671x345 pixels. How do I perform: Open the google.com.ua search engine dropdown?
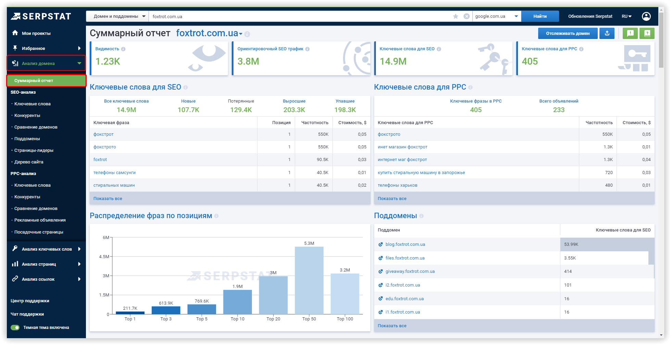point(497,16)
